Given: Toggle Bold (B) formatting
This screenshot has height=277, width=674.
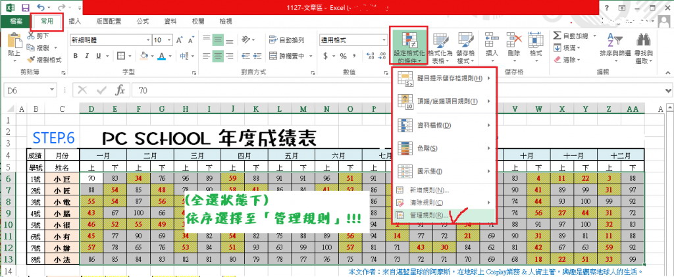Looking at the screenshot, I should pyautogui.click(x=75, y=56).
